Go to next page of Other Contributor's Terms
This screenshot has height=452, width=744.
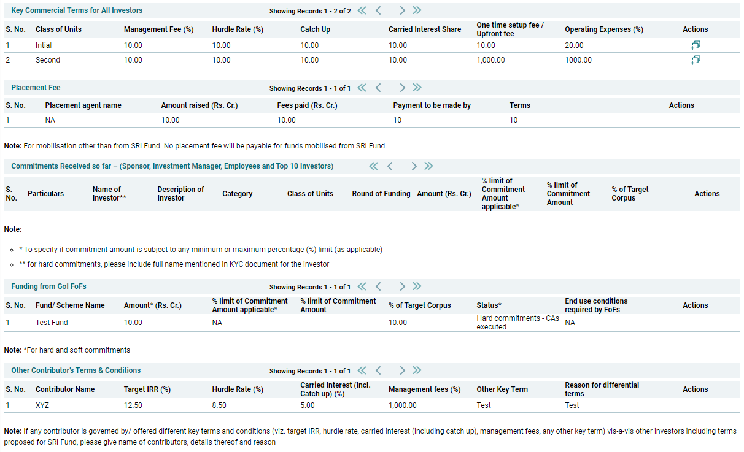pos(402,370)
